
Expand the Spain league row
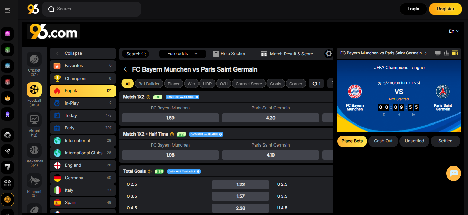coord(83,203)
